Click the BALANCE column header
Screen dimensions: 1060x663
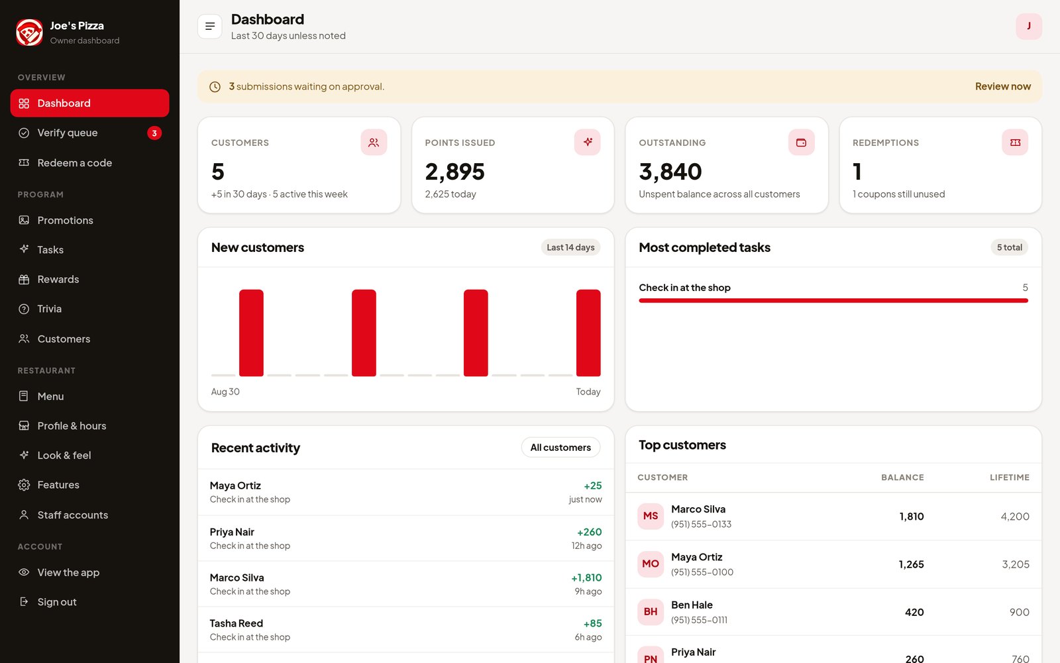point(902,477)
